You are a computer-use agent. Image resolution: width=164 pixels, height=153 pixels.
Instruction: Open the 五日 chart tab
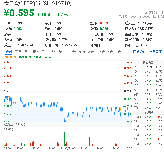(x=18, y=52)
